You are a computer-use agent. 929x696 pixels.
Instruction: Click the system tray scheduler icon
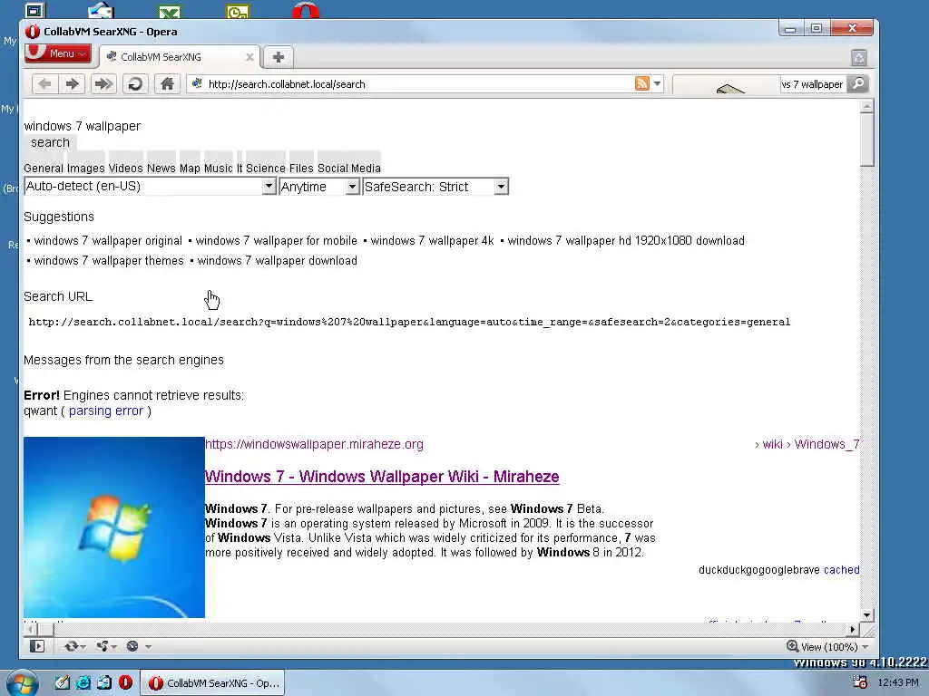(x=859, y=682)
